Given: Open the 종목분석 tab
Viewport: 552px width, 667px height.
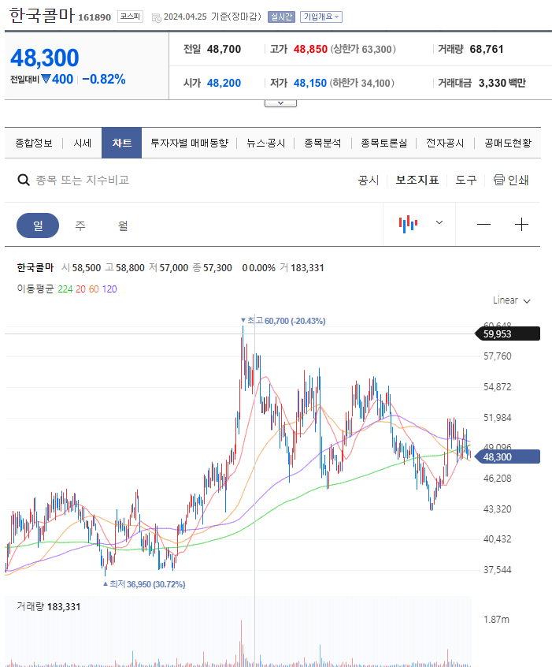Looking at the screenshot, I should click(x=323, y=143).
